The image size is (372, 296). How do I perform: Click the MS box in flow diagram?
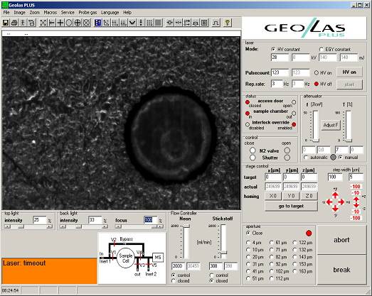pos(158,258)
